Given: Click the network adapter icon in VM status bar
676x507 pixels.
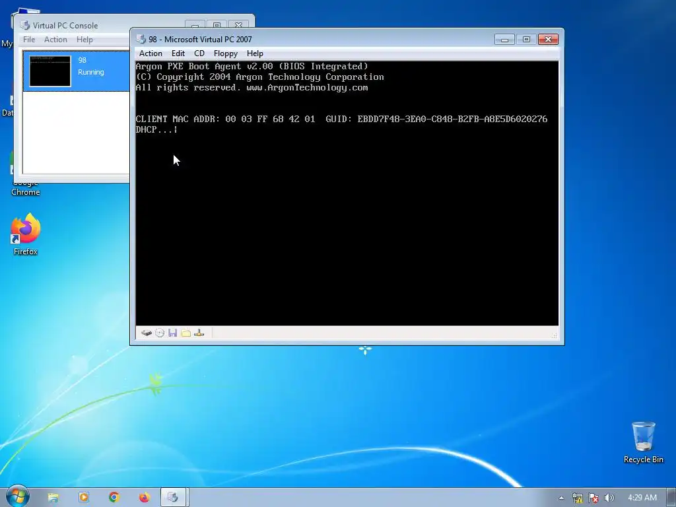Looking at the screenshot, I should click(x=199, y=333).
